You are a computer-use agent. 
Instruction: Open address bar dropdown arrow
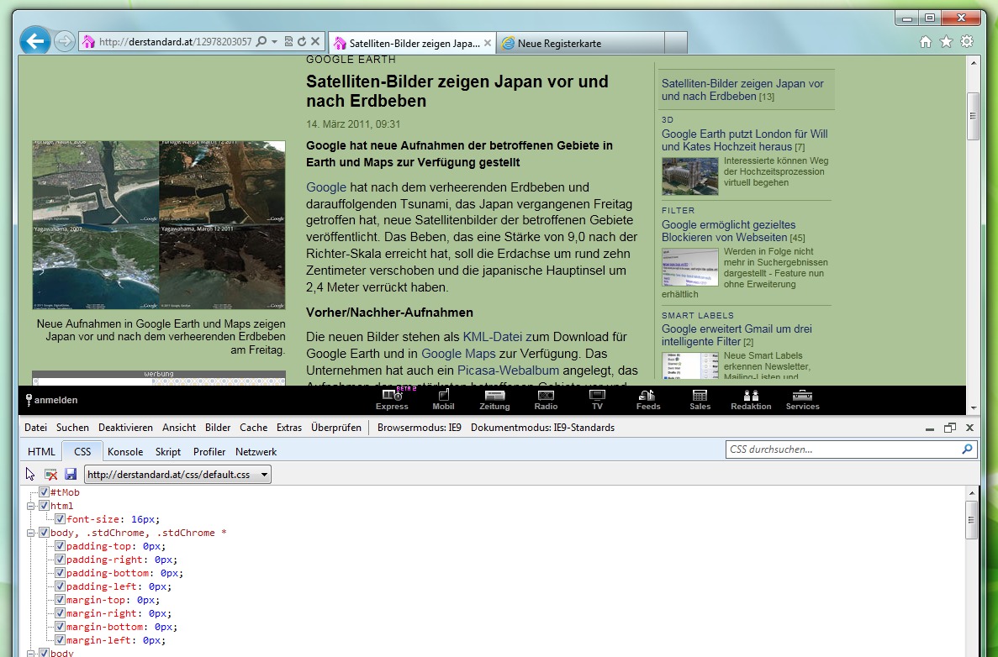tap(274, 42)
